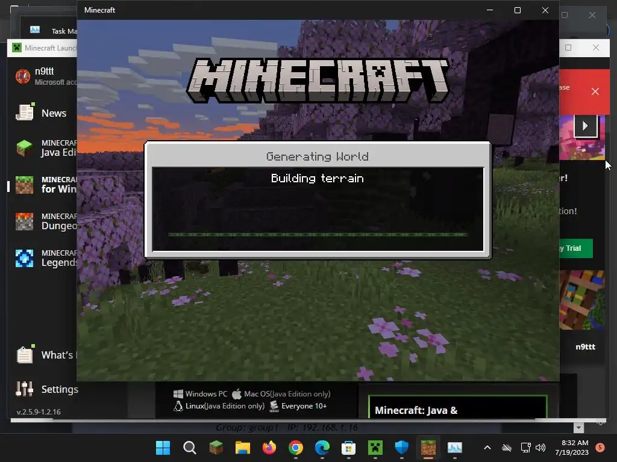Click the n9ttt label near launcher thumbnail
The image size is (617, 462).
click(585, 346)
